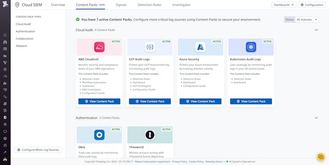This screenshot has height=165, width=329.
Task: Click the Okta card title
Action: pyautogui.click(x=82, y=147)
